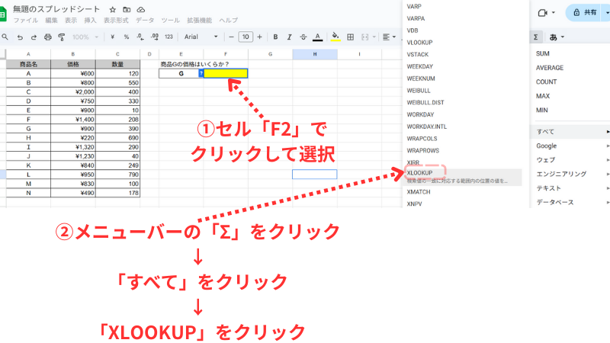Open the データ menu

click(x=145, y=20)
